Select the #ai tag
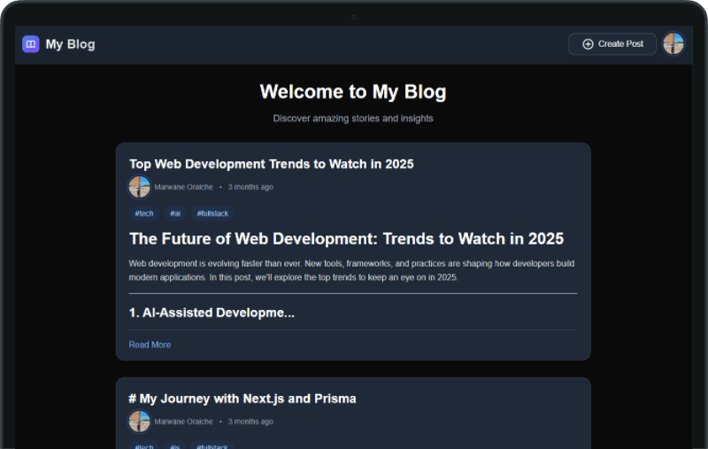The height and width of the screenshot is (449, 708). click(175, 213)
